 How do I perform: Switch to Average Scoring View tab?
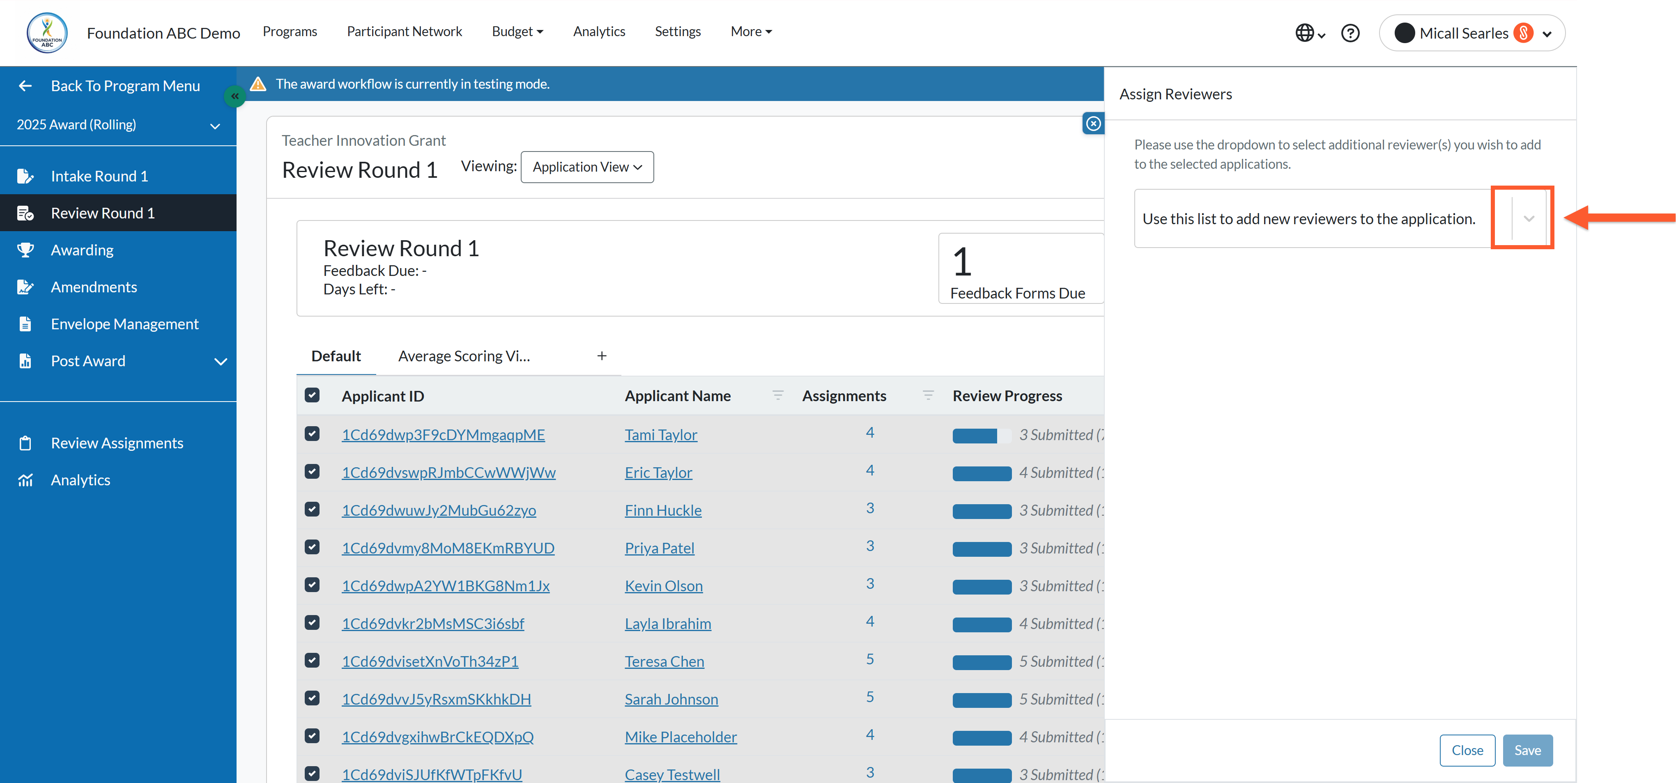(x=464, y=356)
